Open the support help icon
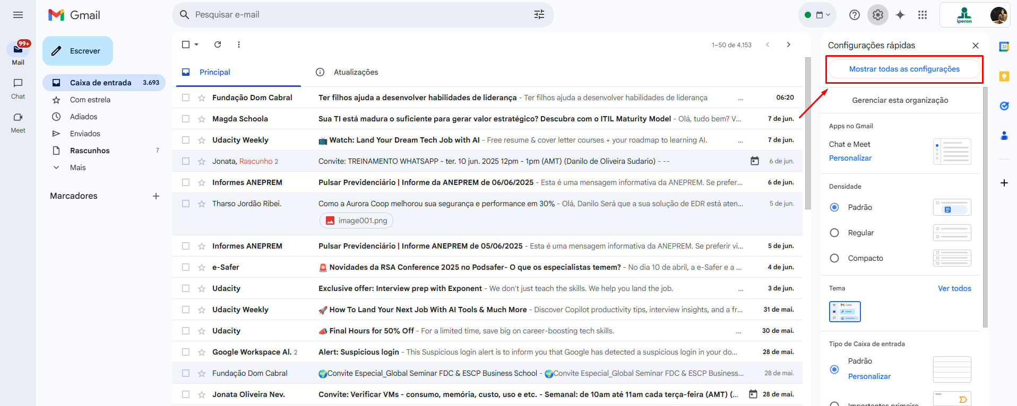The height and width of the screenshot is (406, 1017). pyautogui.click(x=855, y=15)
